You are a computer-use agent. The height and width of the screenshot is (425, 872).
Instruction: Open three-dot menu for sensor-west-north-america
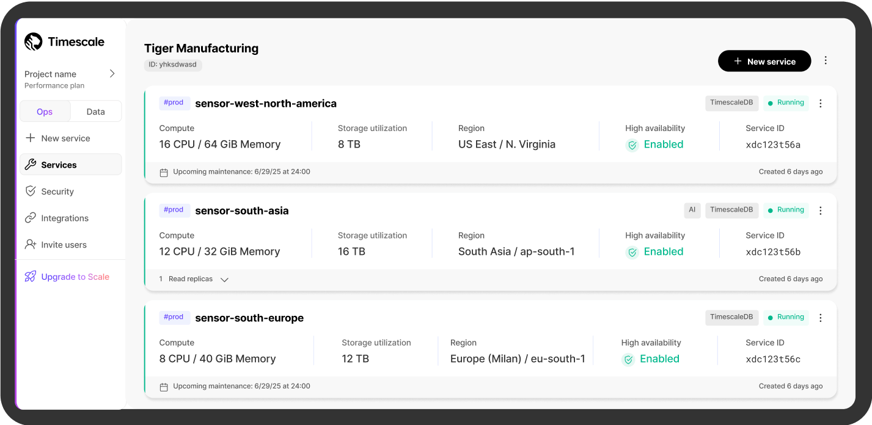point(821,104)
